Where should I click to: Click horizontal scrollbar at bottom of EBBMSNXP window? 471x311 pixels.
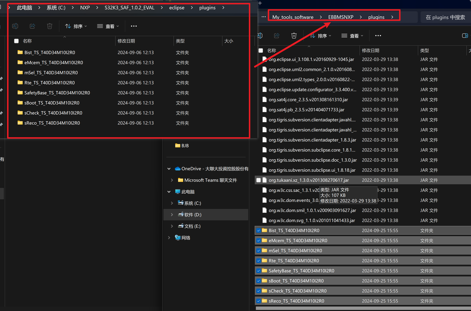click(x=363, y=308)
